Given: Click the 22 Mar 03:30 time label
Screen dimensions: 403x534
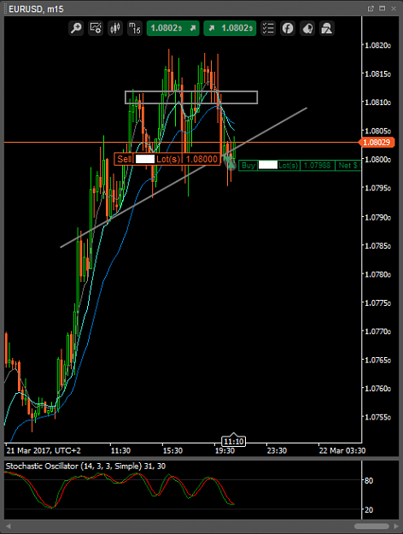Looking at the screenshot, I should (x=342, y=451).
